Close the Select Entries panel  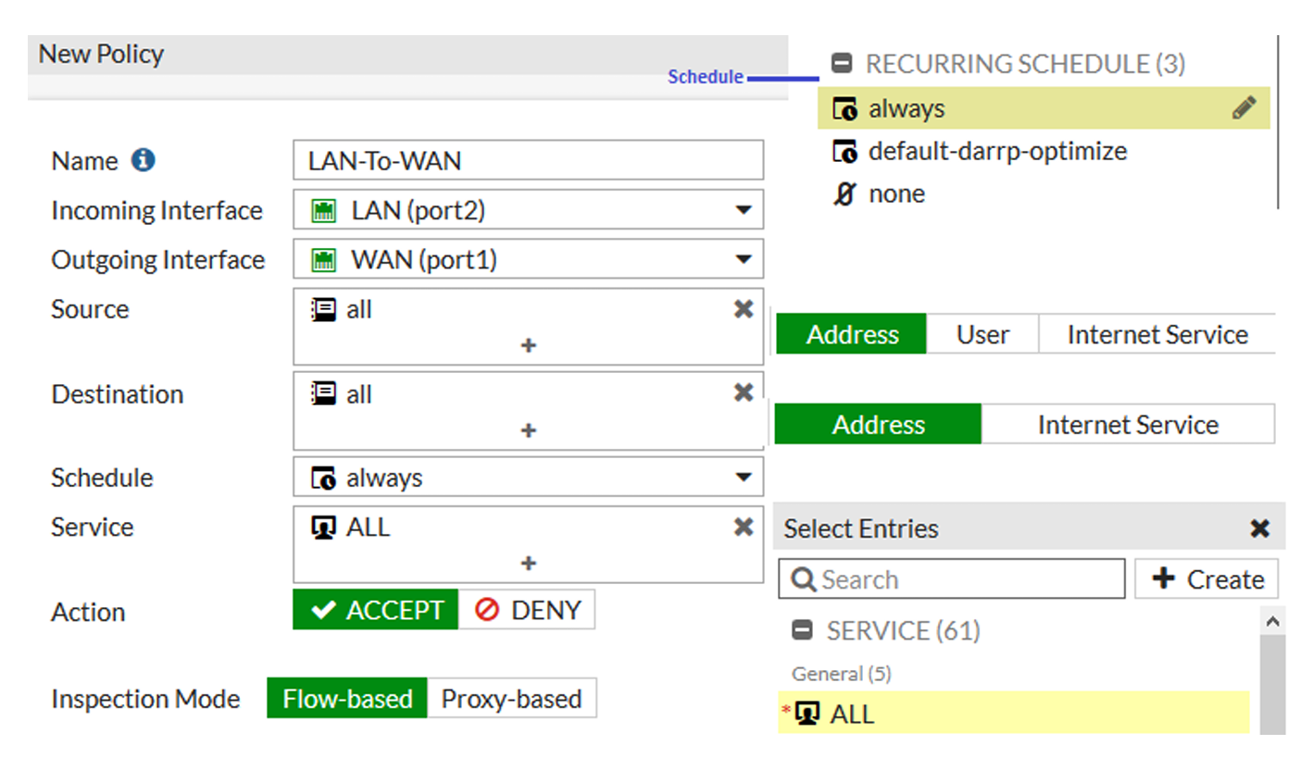click(x=1259, y=528)
